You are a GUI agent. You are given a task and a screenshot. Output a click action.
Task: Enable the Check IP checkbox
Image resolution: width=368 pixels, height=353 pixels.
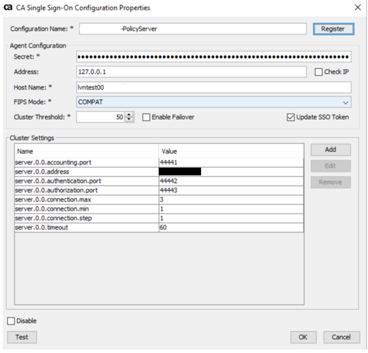319,72
